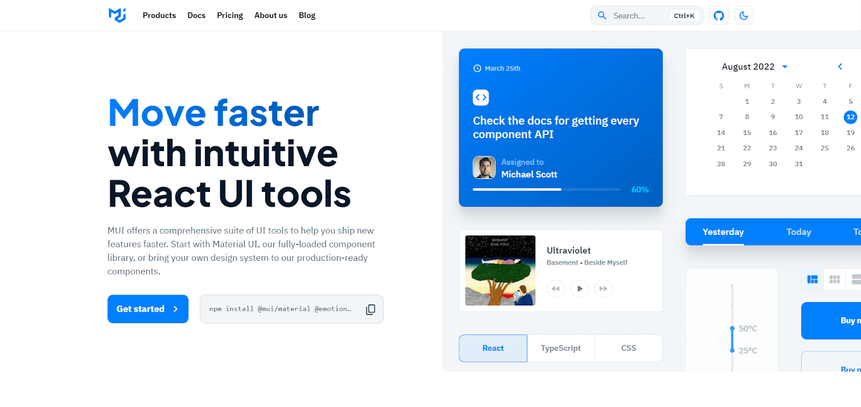
Task: Click the Ultraviolet album cover
Action: coord(500,270)
